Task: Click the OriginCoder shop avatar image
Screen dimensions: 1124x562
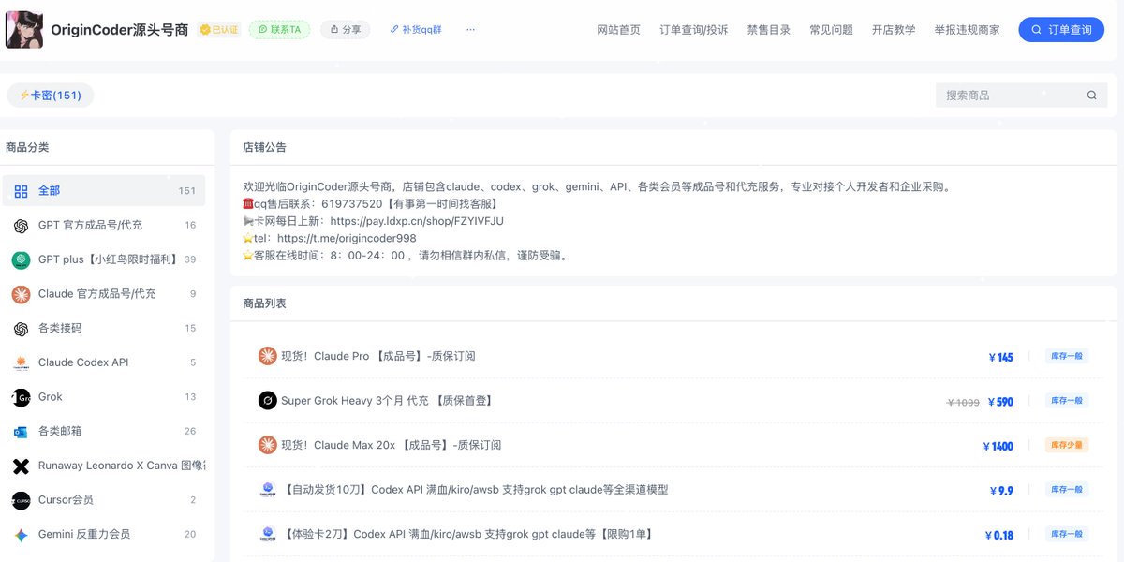Action: 24,30
